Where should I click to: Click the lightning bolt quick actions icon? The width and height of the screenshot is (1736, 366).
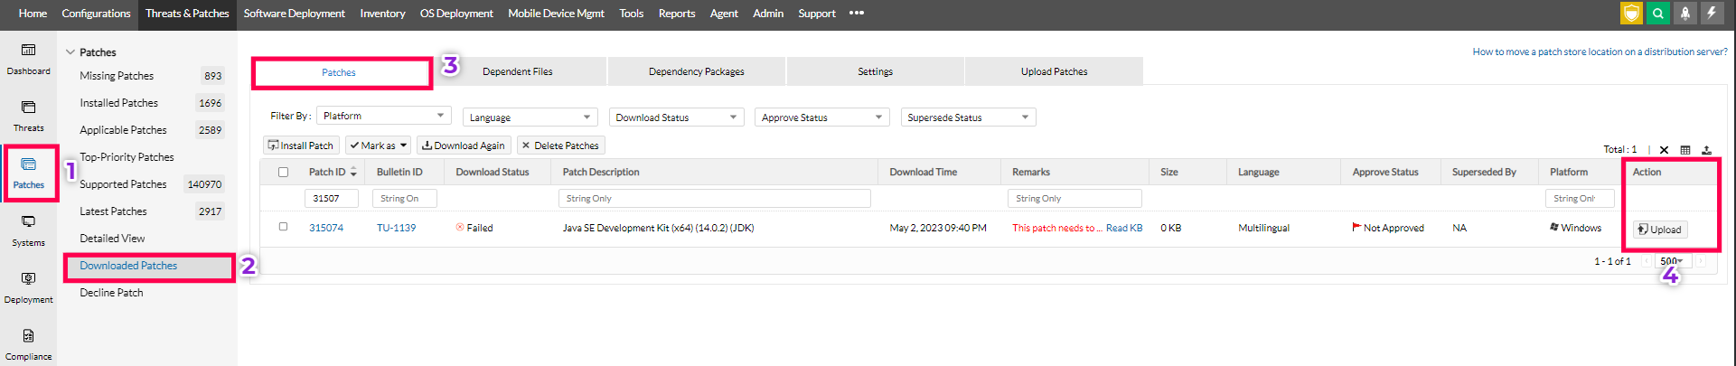[1712, 14]
